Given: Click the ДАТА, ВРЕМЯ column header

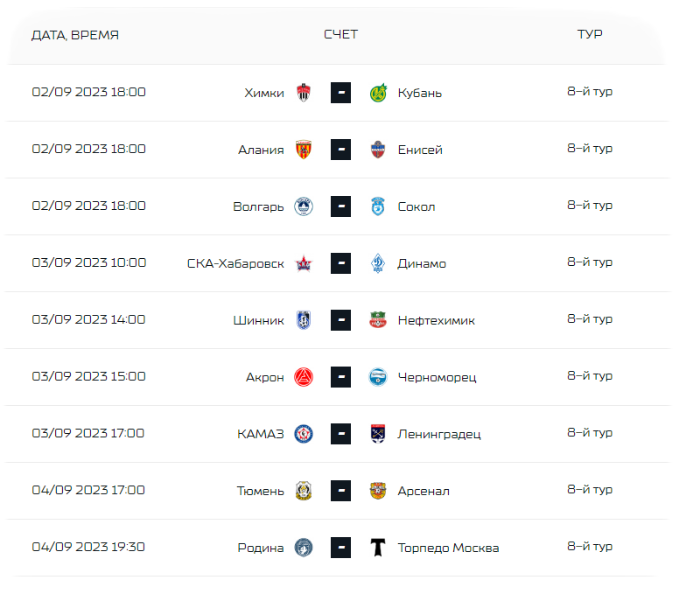Looking at the screenshot, I should click(75, 35).
